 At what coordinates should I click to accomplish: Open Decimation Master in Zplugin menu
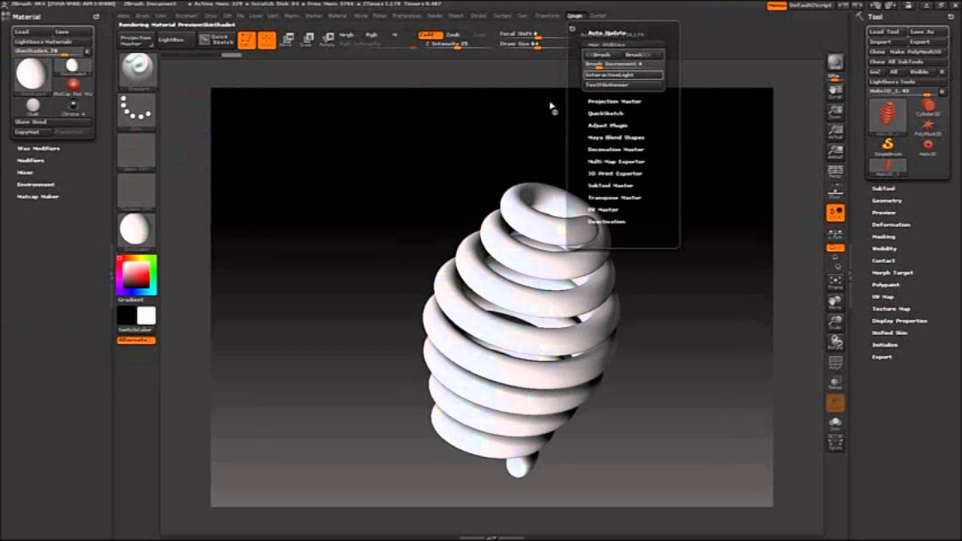[x=616, y=150]
